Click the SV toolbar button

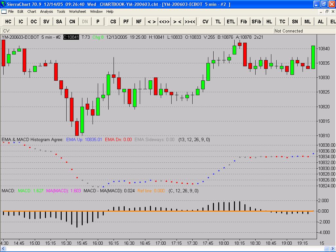pos(46,21)
